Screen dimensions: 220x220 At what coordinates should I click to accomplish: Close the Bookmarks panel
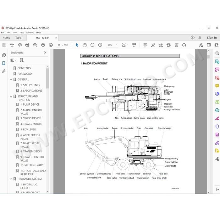coord(45,52)
